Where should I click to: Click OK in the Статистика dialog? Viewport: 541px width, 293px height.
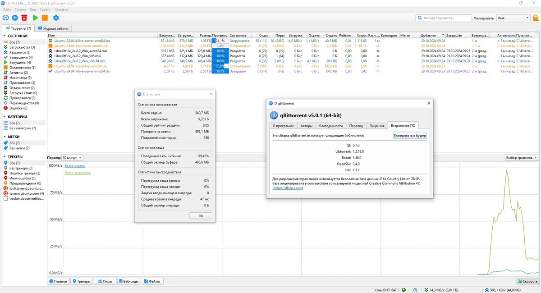[201, 216]
